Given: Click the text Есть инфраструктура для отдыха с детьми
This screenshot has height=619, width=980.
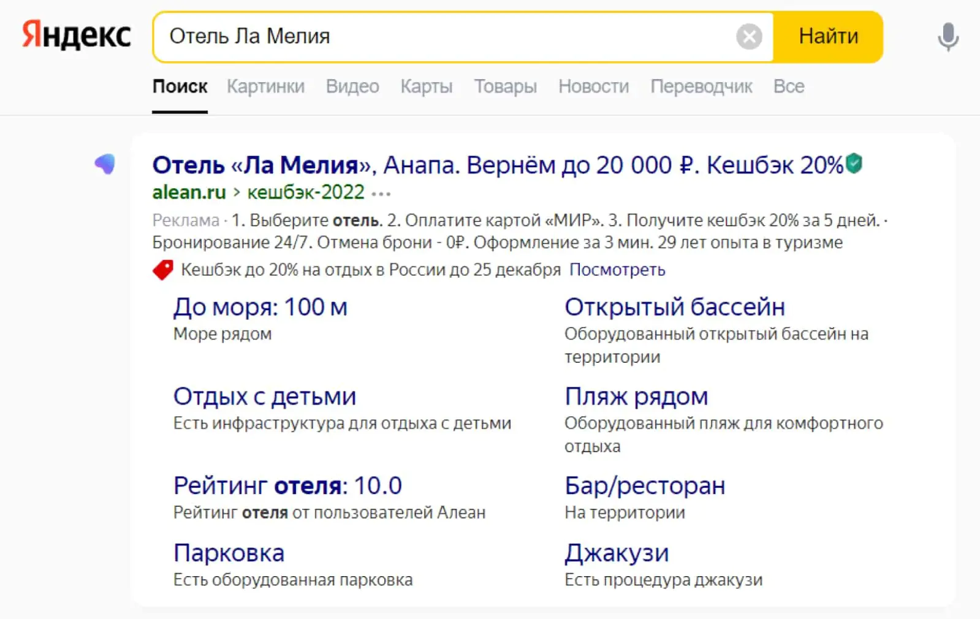Looking at the screenshot, I should (x=342, y=423).
